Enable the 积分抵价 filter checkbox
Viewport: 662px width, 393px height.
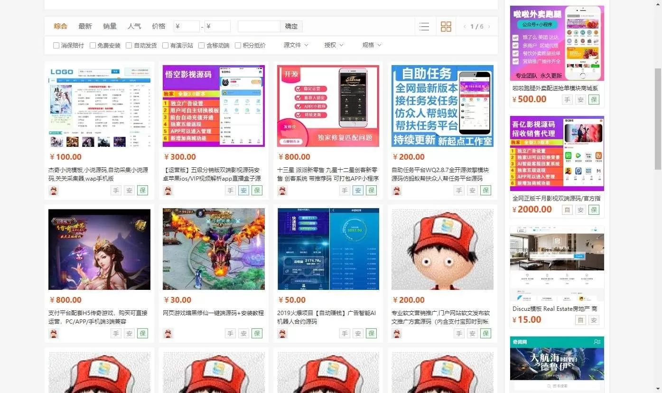tap(238, 46)
